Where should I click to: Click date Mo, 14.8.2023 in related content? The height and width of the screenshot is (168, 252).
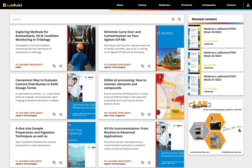[210, 41]
